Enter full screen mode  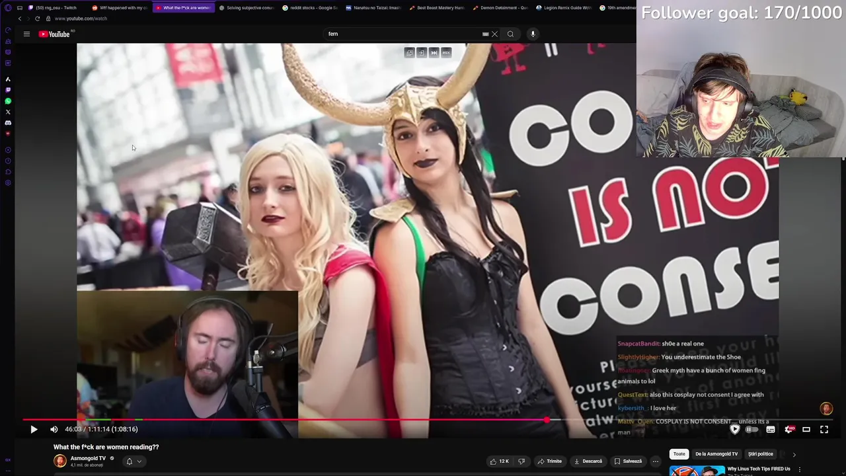pyautogui.click(x=824, y=430)
